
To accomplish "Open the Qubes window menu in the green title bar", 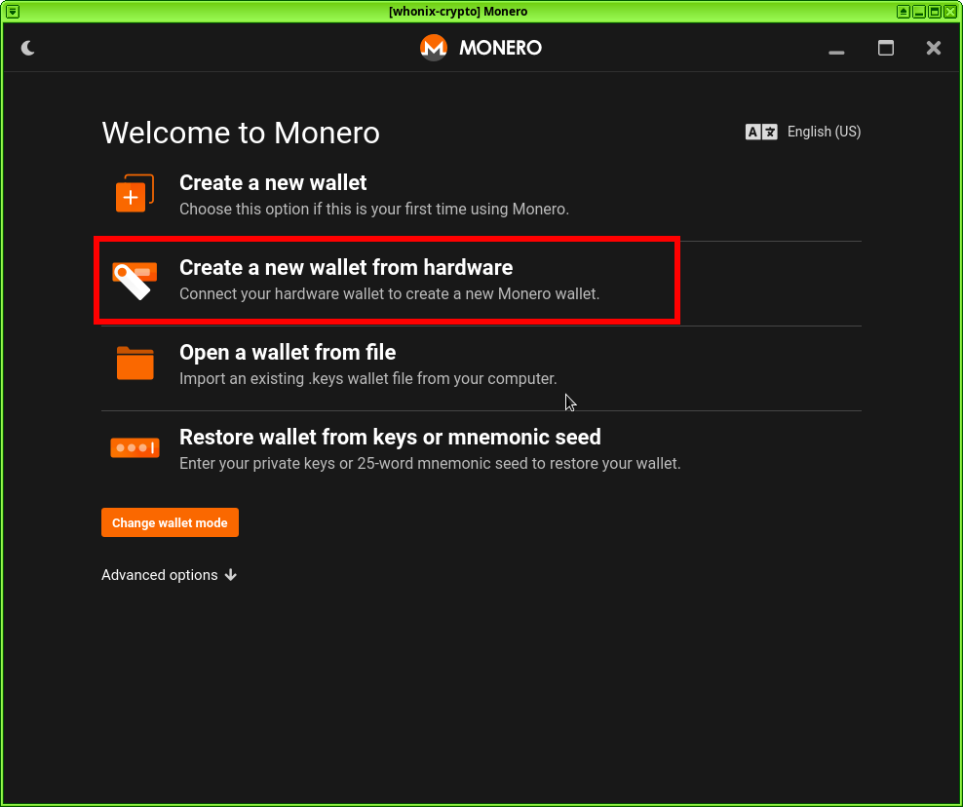I will point(13,11).
